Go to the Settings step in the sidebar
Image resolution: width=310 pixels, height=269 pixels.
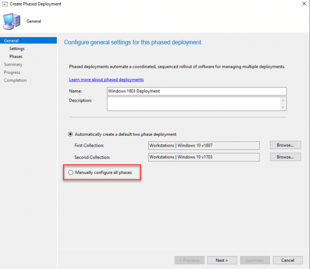click(17, 49)
